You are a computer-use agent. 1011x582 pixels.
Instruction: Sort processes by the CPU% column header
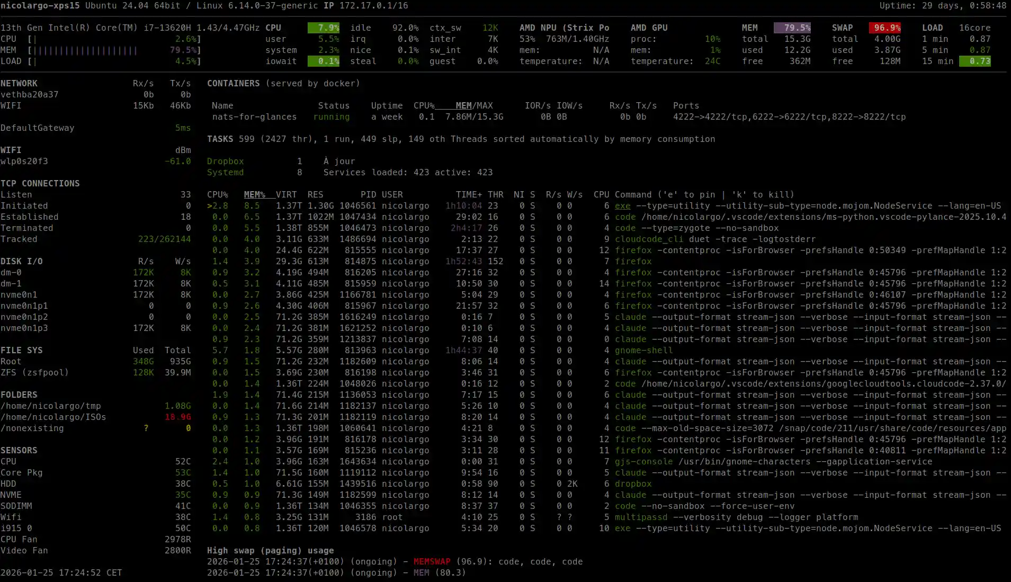click(x=218, y=194)
